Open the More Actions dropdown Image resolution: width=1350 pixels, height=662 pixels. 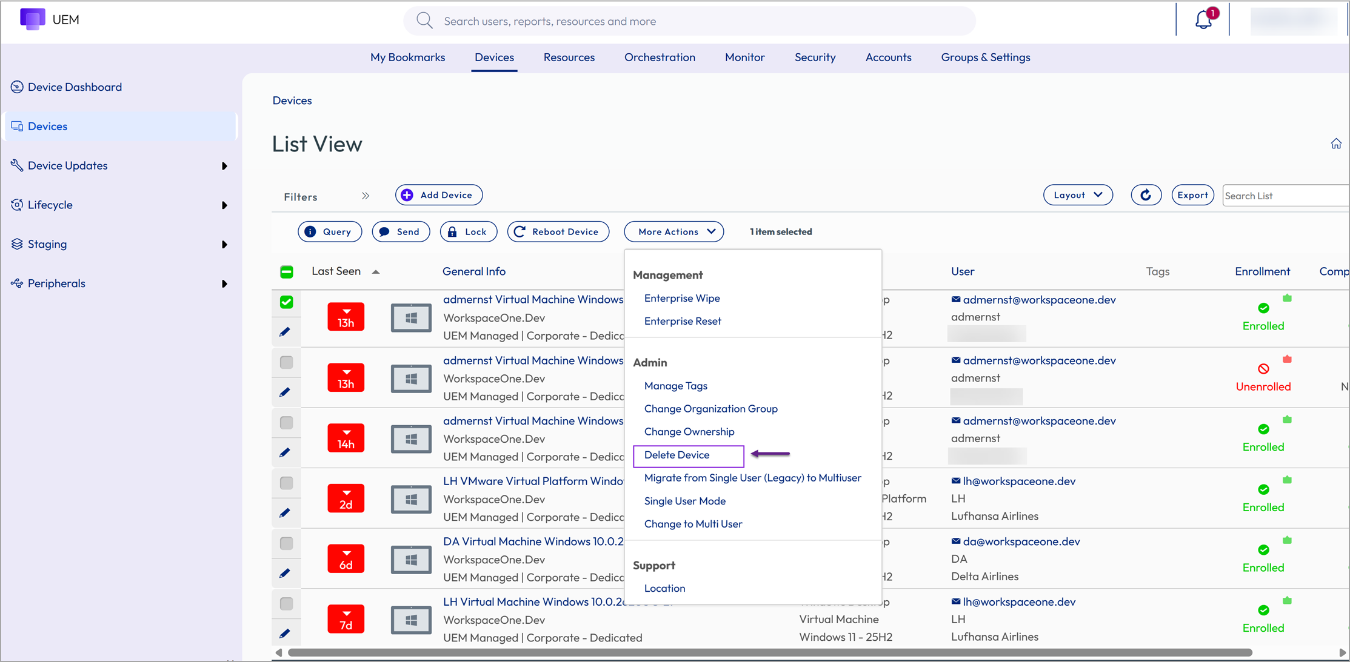tap(674, 231)
